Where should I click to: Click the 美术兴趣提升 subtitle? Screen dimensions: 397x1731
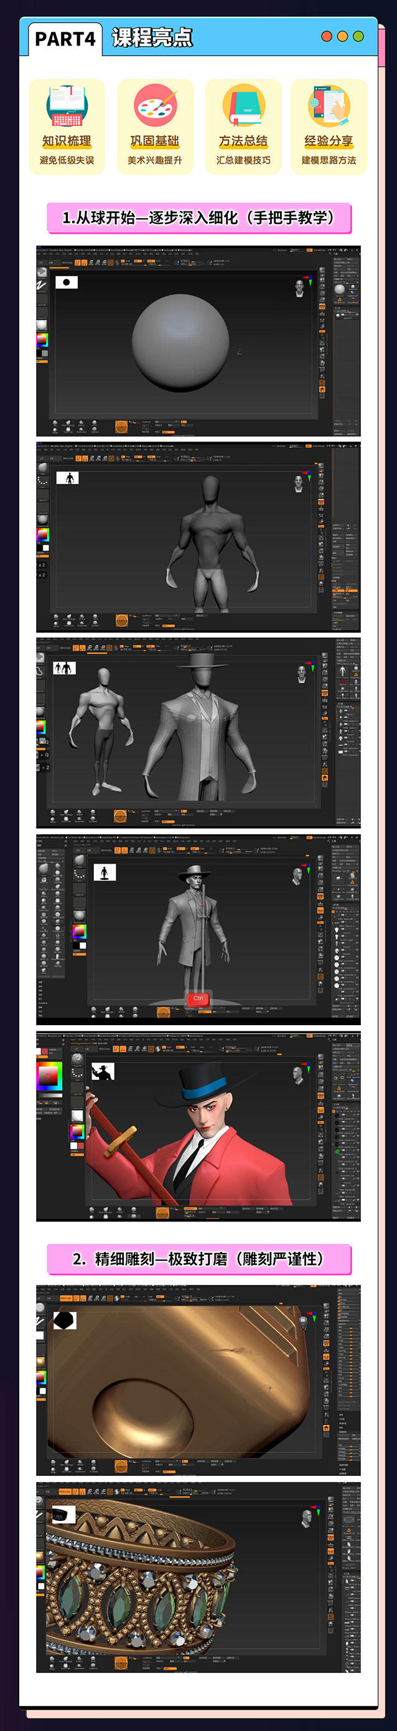point(155,161)
